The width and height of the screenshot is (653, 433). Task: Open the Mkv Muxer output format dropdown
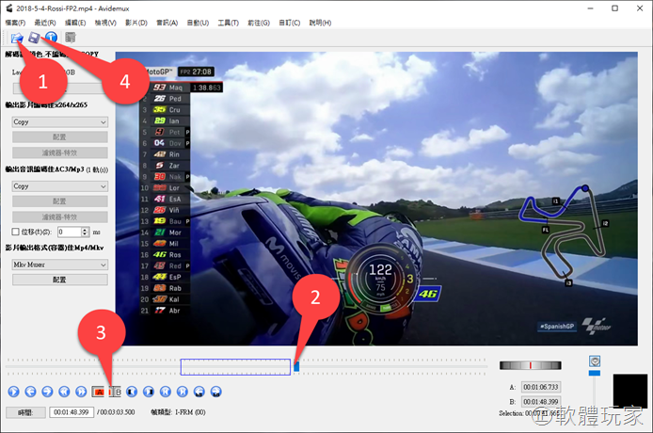click(x=59, y=265)
